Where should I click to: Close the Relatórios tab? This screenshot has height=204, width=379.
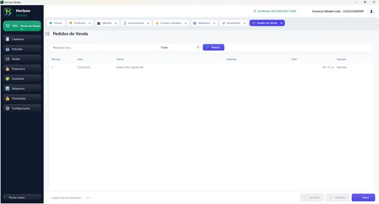point(214,23)
